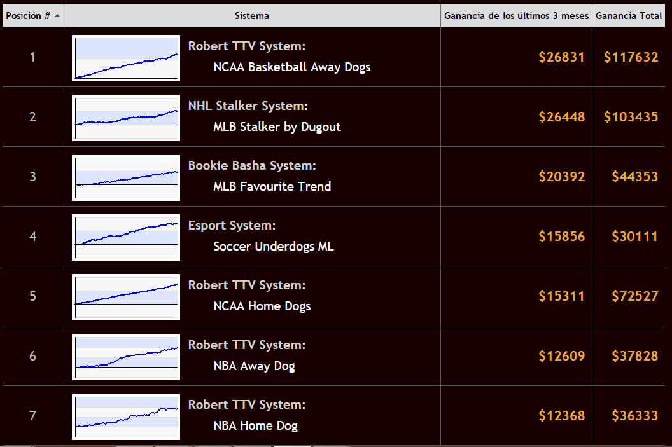
Task: Open NBA Home Dog chart thumbnail
Action: (x=126, y=416)
